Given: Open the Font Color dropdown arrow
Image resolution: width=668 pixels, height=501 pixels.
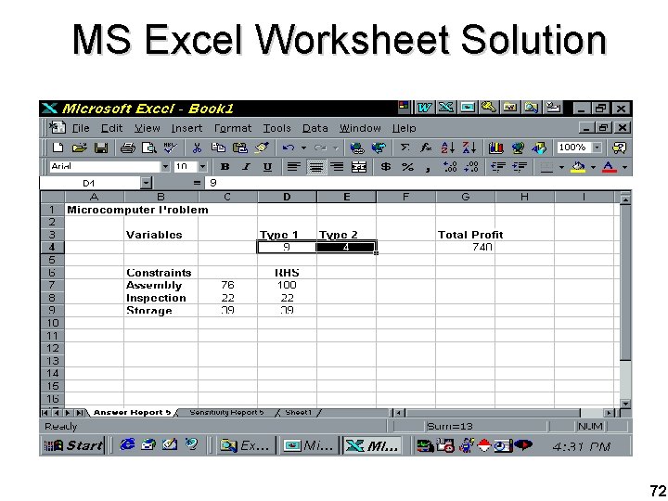Looking at the screenshot, I should coord(624,167).
